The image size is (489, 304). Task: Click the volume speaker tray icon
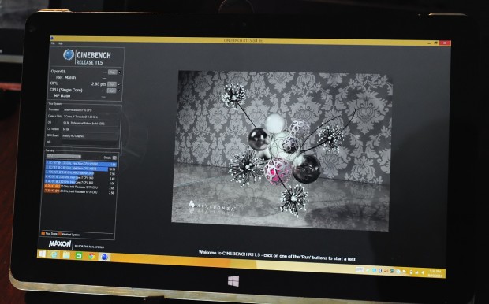[422, 272]
